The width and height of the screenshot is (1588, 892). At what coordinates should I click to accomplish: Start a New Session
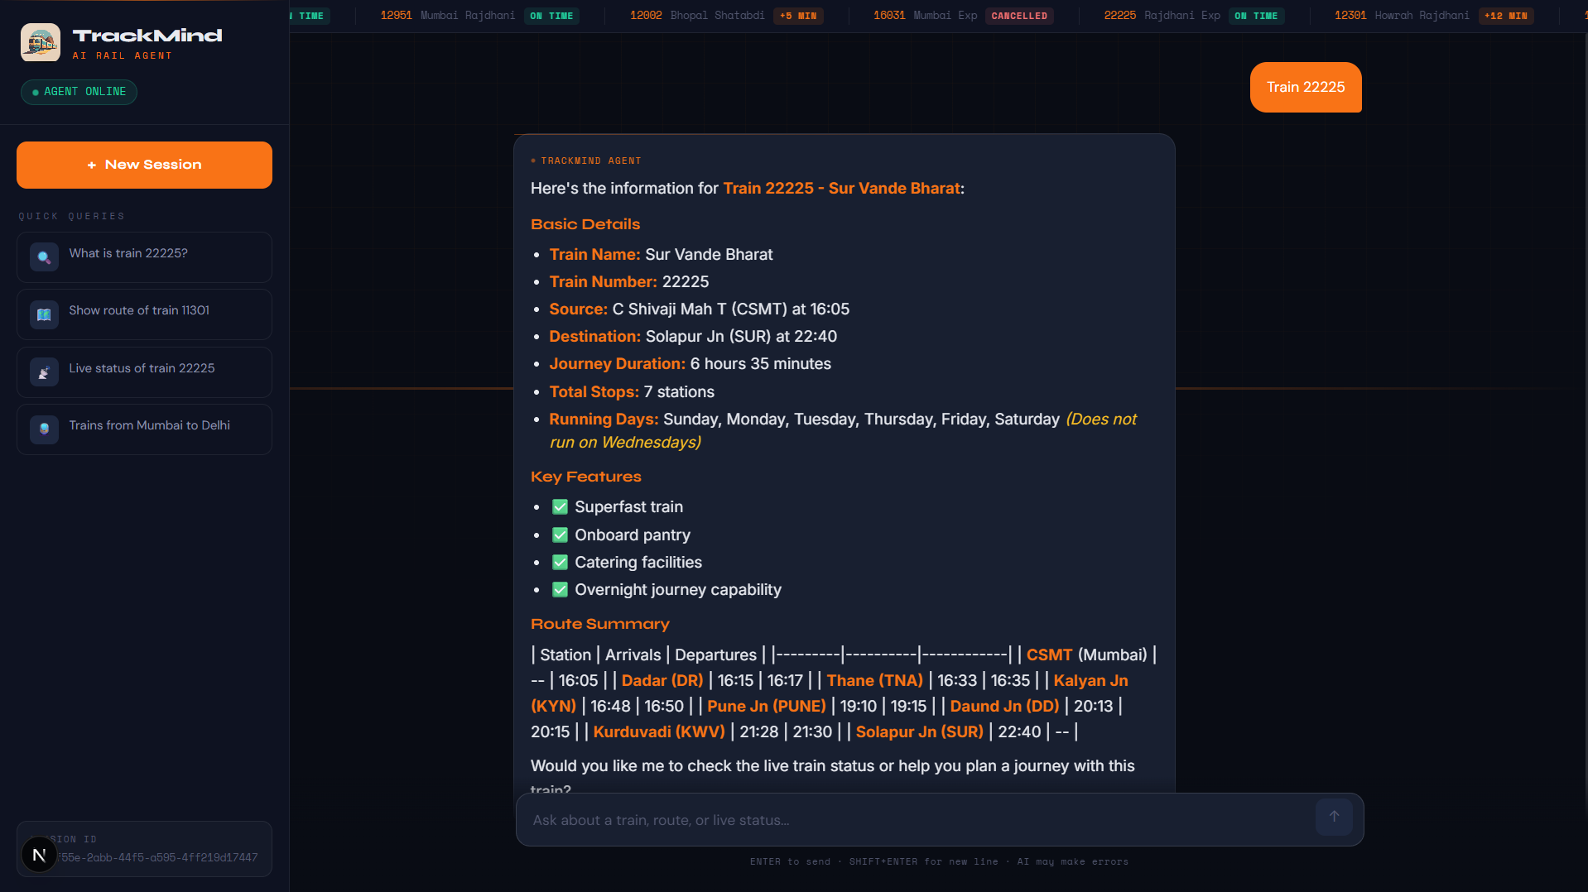(x=144, y=165)
